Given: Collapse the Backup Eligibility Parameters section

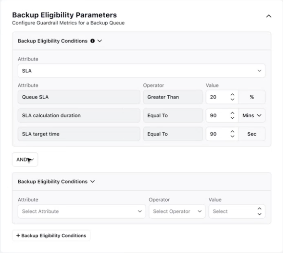Looking at the screenshot, I should pyautogui.click(x=268, y=16).
